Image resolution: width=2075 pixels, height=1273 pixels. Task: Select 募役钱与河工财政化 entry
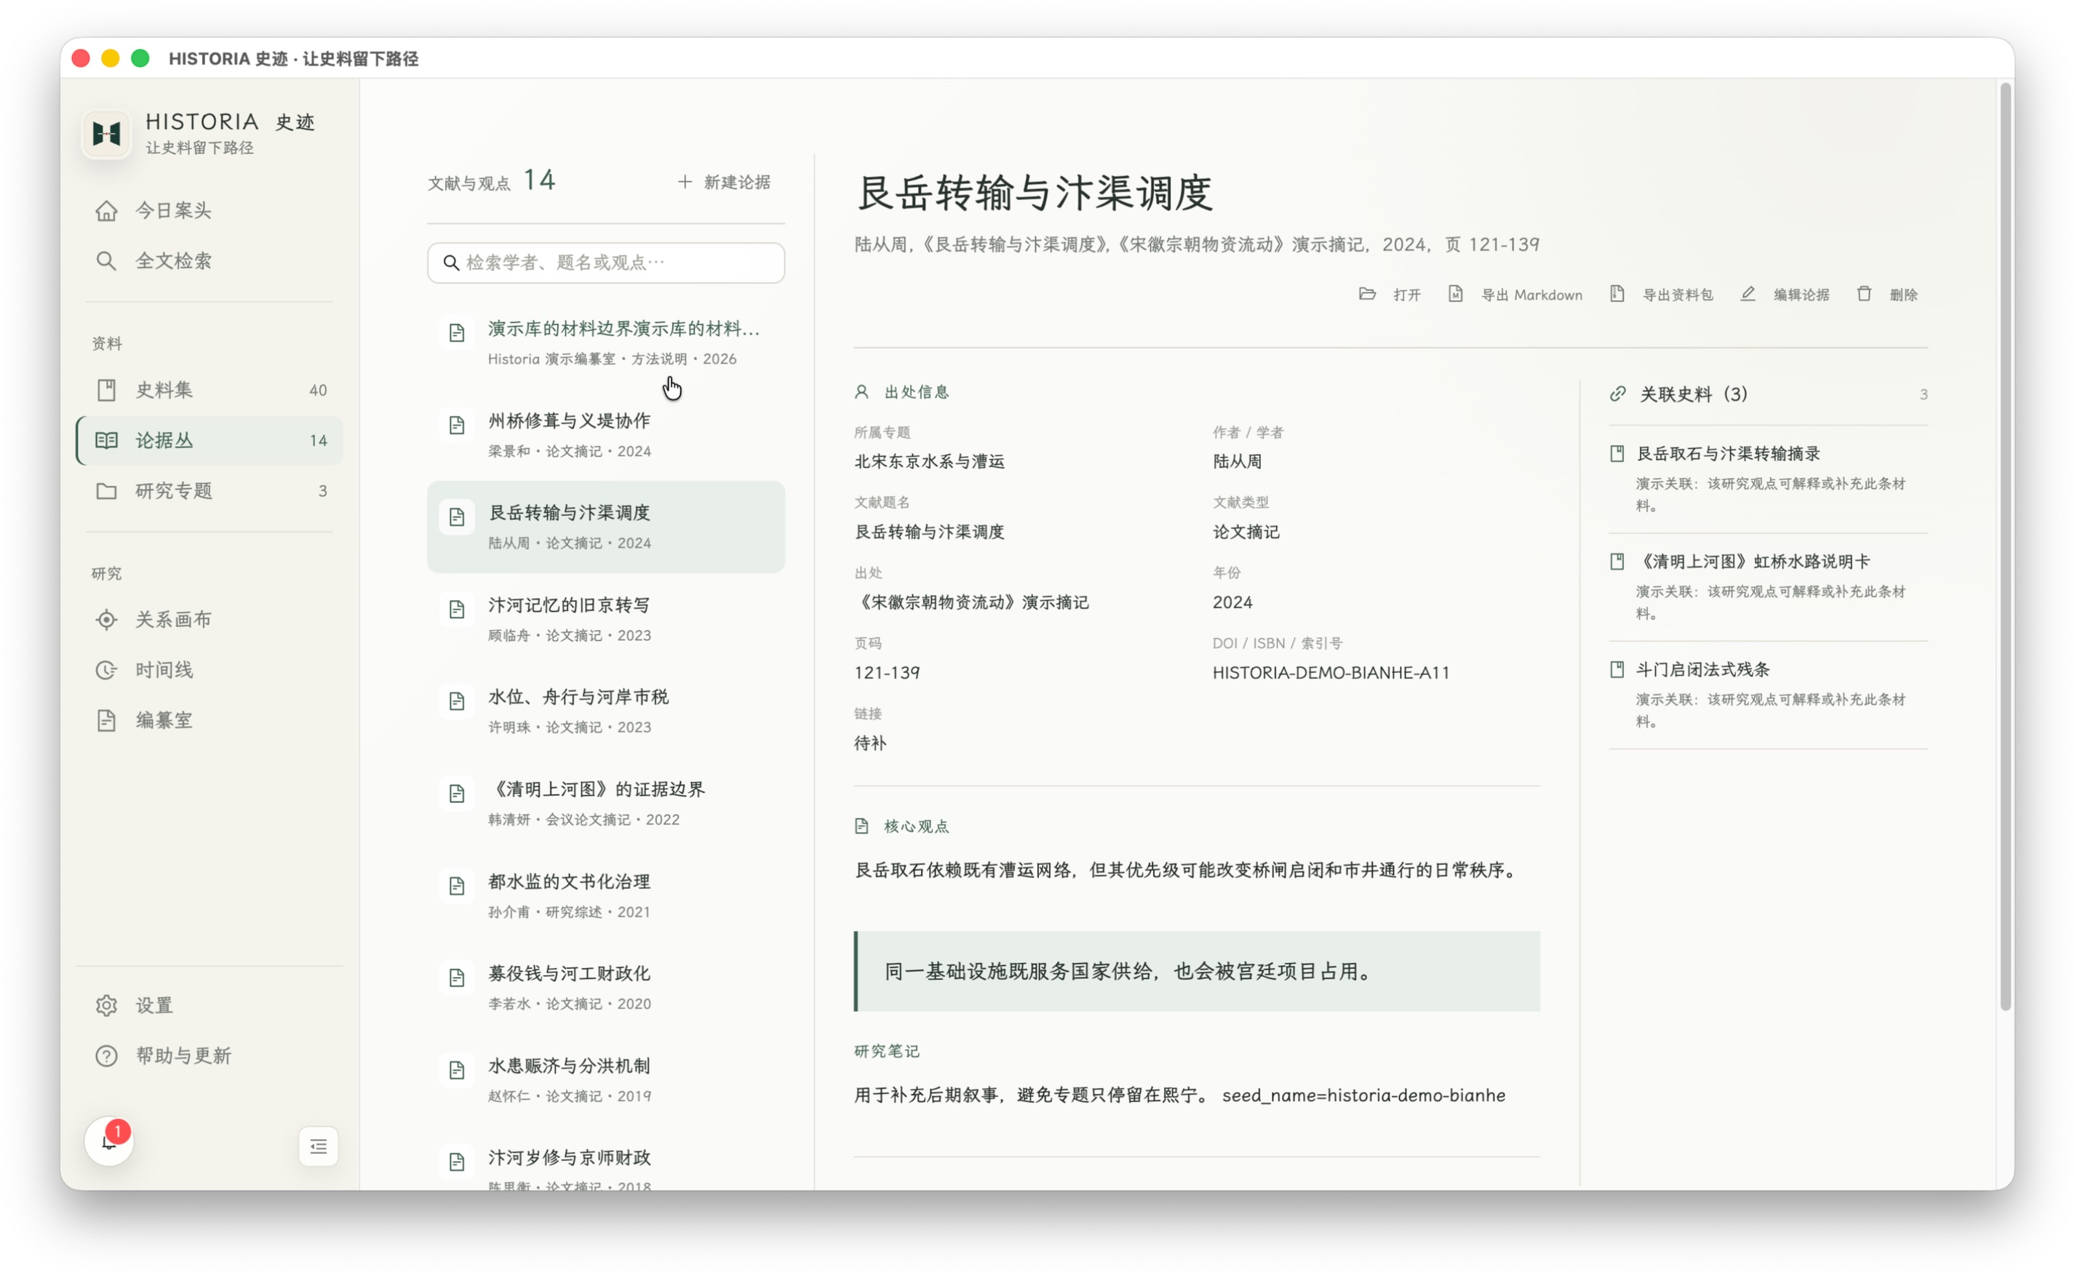(605, 988)
